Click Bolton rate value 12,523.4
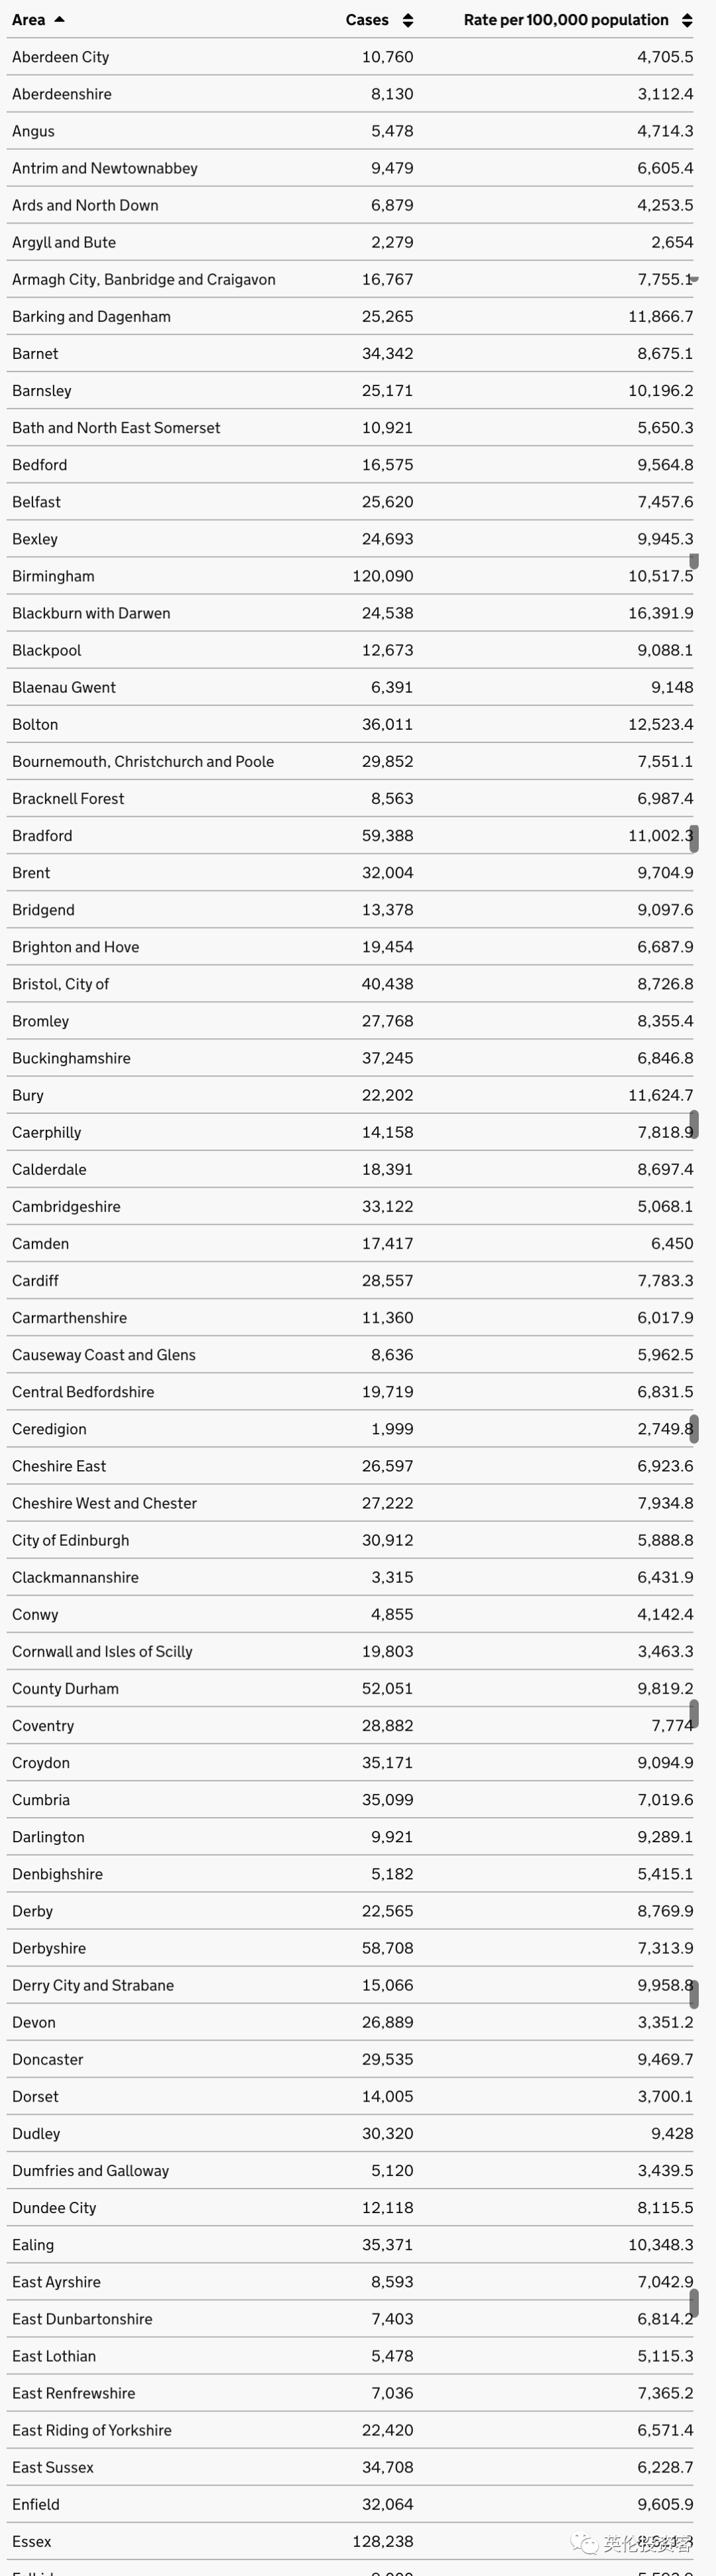Viewport: 716px width, 2576px height. (660, 724)
